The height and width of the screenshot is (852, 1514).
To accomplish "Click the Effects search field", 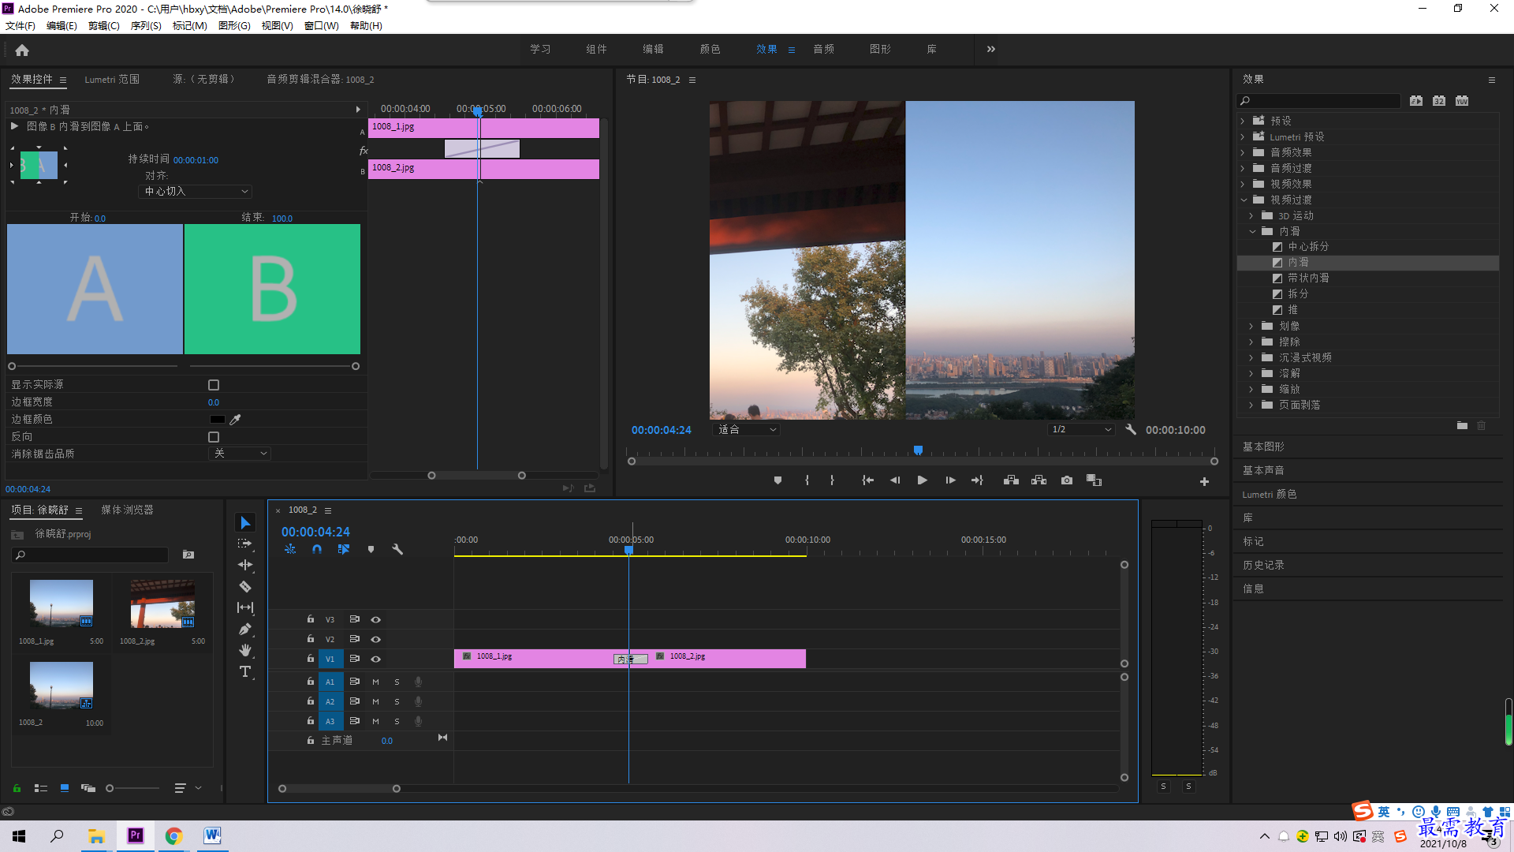I will click(x=1319, y=101).
